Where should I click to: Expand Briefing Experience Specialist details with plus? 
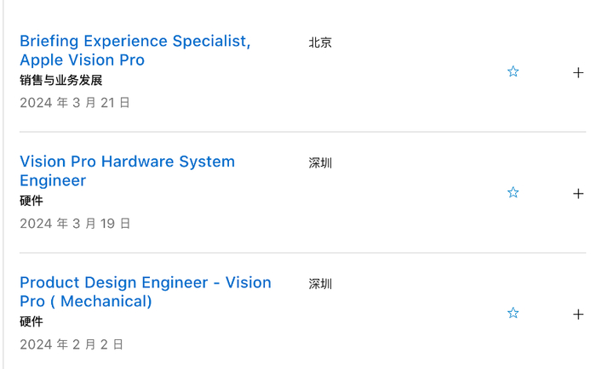579,72
